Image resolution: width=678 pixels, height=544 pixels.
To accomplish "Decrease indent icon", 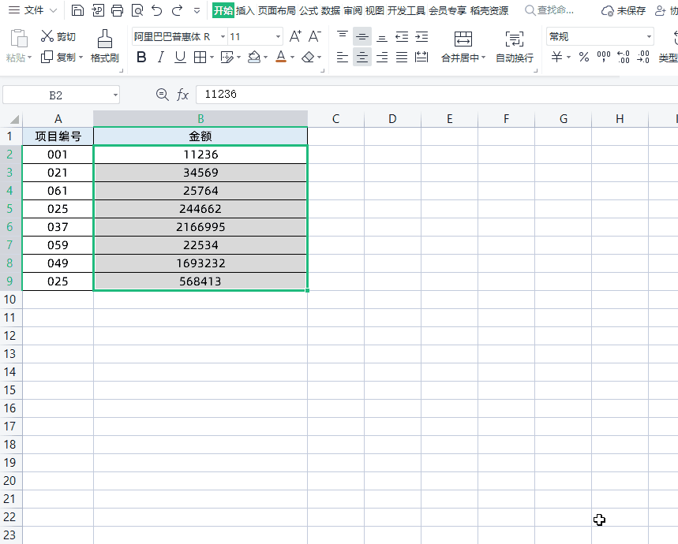I will (402, 37).
